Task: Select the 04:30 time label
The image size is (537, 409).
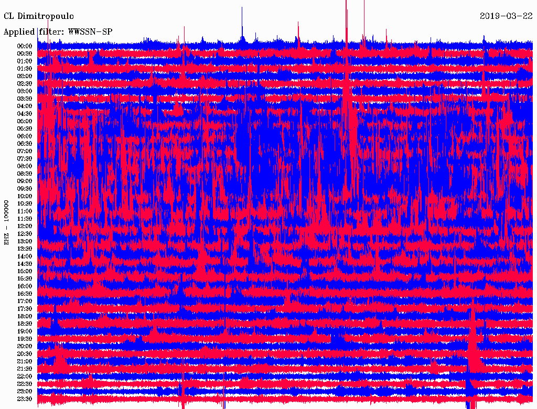Action: coord(25,114)
